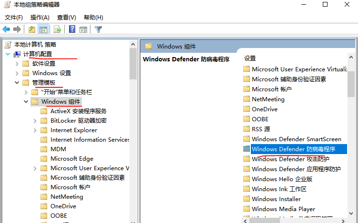
Task: Click folder icon beside Windows Installer
Action: [247, 199]
